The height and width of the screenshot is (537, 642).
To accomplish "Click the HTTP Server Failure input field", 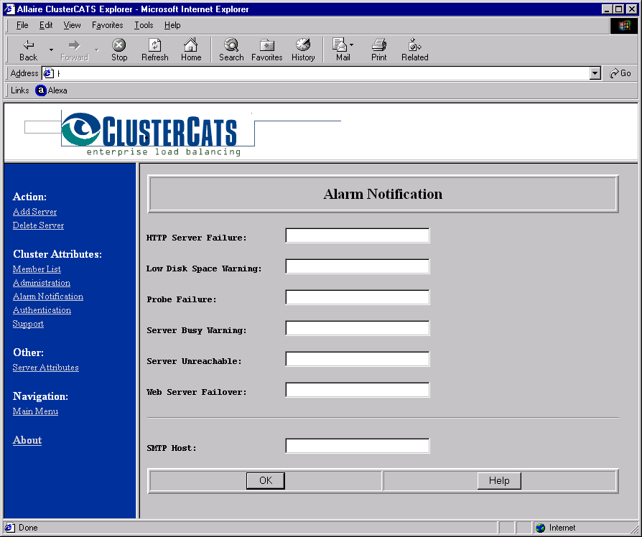I will click(358, 235).
